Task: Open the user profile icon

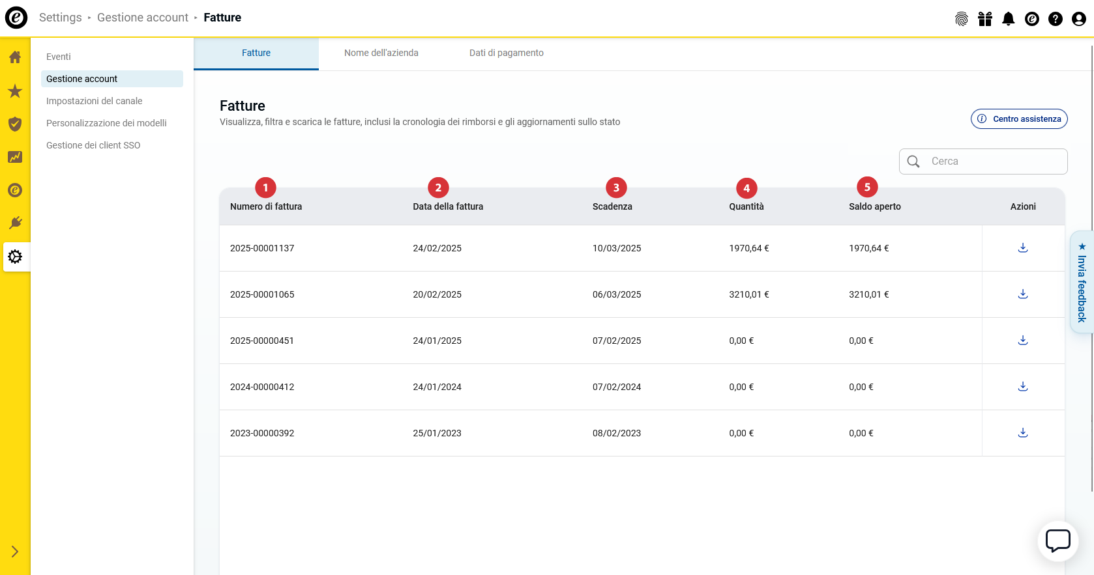Action: click(x=1078, y=19)
